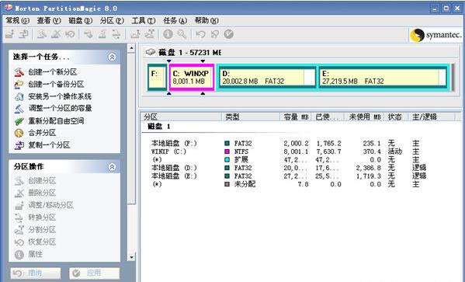Image resolution: width=465 pixels, height=282 pixels.
Task: Click the left panel scroll down arrow
Action: point(131,257)
